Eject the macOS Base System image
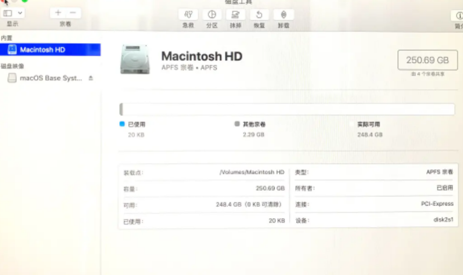 tap(91, 78)
